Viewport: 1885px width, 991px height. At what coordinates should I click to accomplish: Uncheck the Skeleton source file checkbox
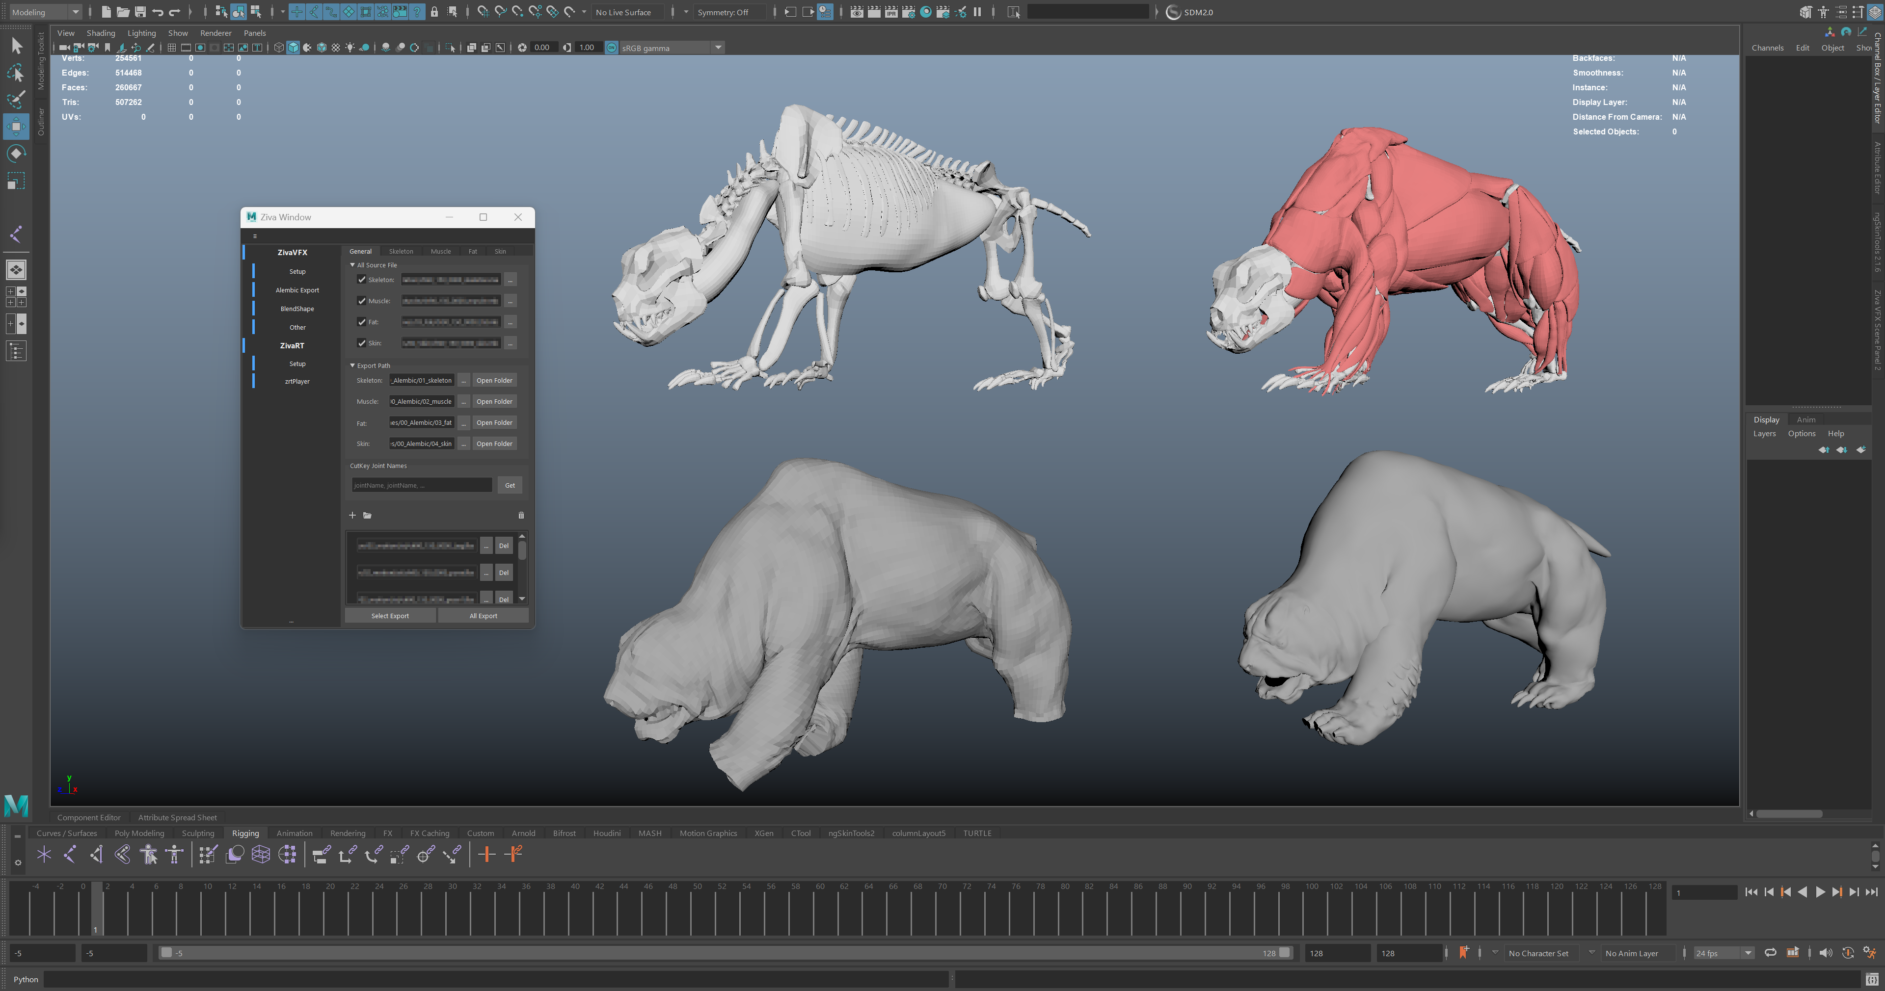[x=361, y=279]
